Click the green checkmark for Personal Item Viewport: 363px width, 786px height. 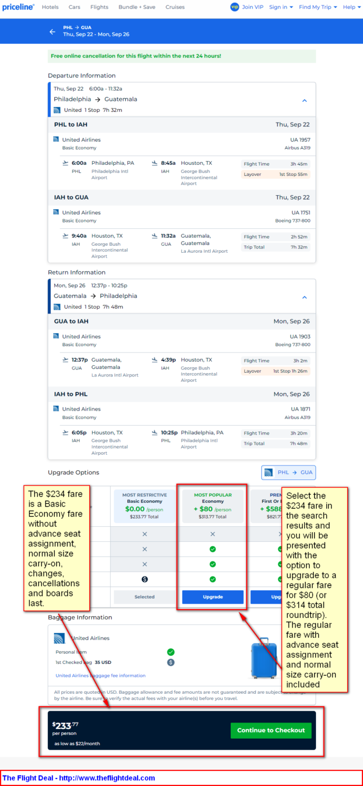pyautogui.click(x=171, y=652)
